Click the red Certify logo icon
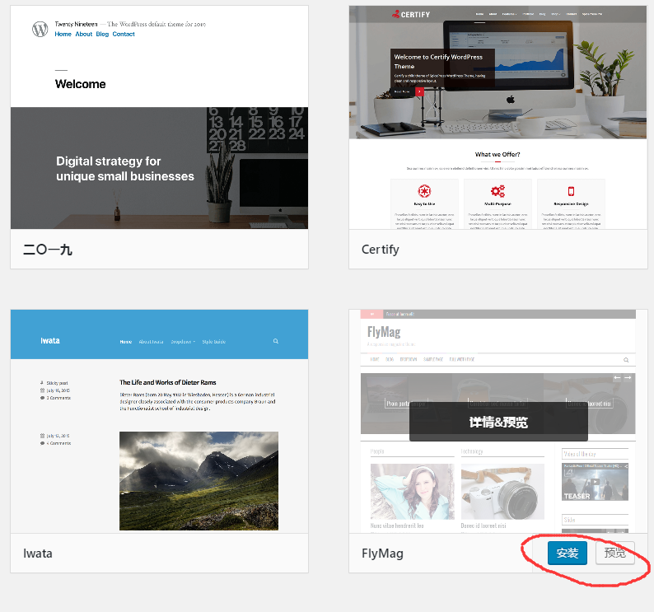The width and height of the screenshot is (654, 612). point(396,13)
